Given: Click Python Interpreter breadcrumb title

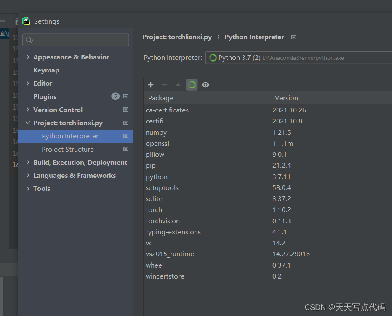Looking at the screenshot, I should 254,37.
